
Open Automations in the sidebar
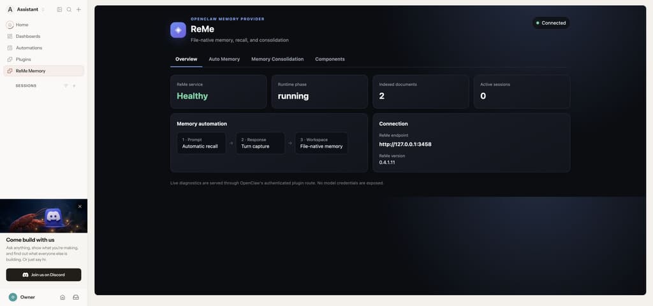pos(44,48)
